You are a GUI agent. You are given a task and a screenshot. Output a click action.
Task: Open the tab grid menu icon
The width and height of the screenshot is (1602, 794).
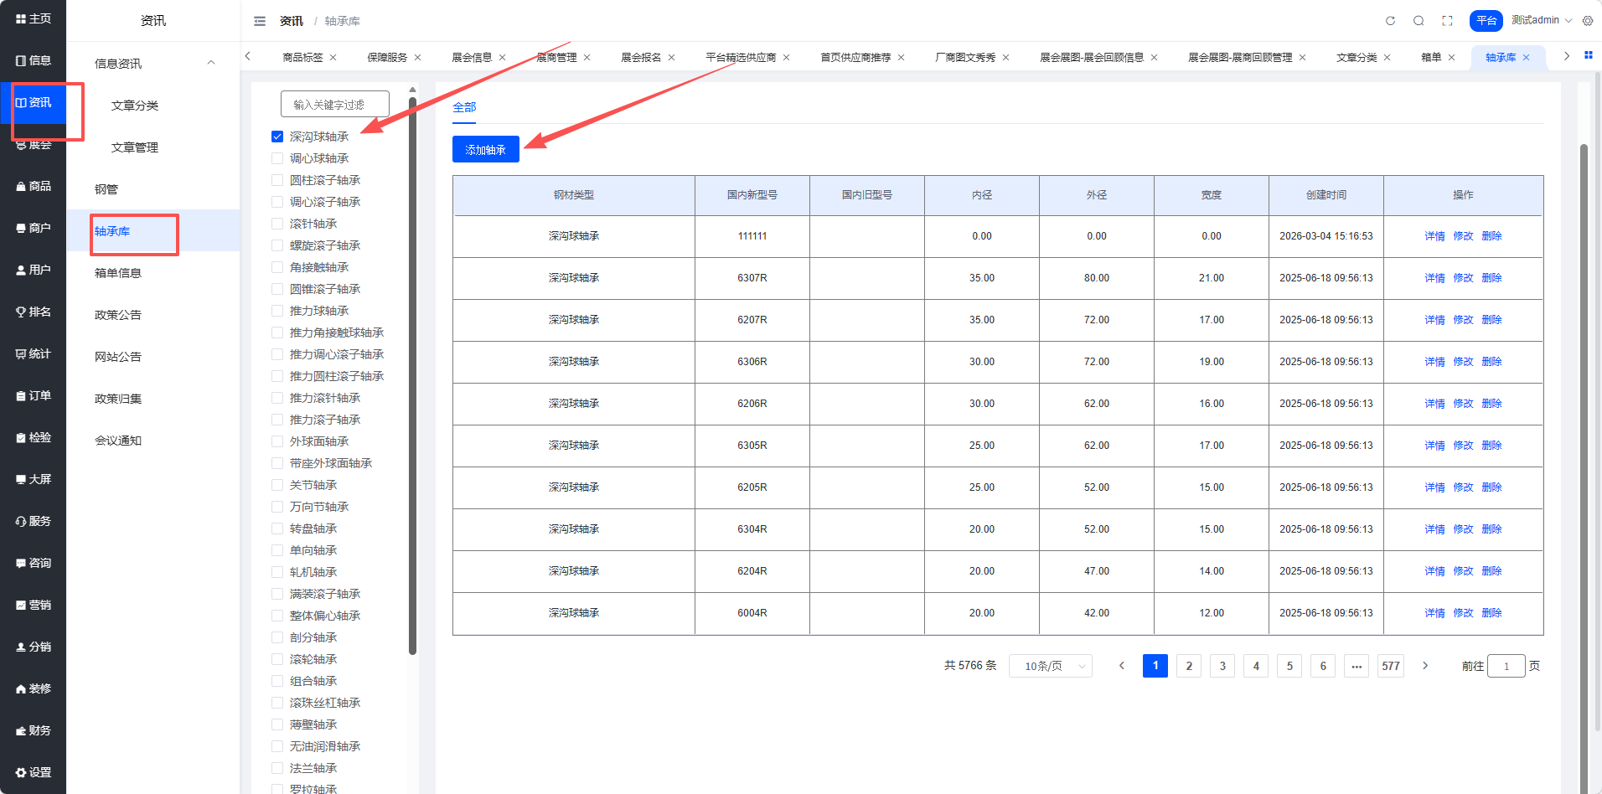click(x=1588, y=55)
